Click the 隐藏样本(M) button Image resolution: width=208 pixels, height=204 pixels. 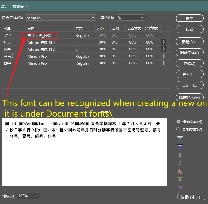(x=190, y=98)
